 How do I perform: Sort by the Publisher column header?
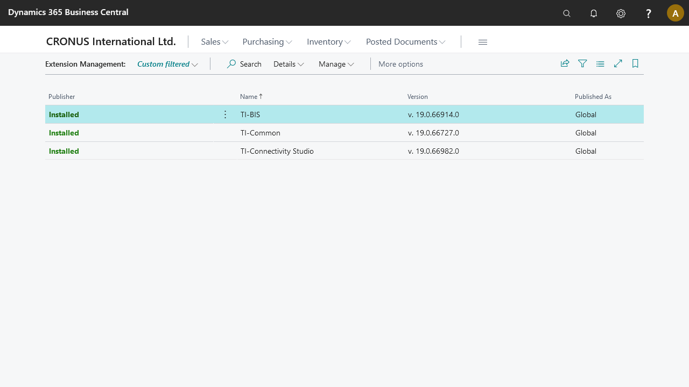pyautogui.click(x=62, y=97)
